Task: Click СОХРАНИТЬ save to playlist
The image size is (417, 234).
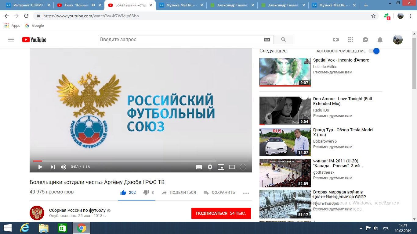Action: (219, 193)
